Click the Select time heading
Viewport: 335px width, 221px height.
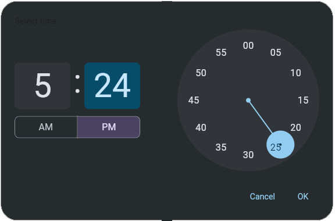[x=35, y=21]
